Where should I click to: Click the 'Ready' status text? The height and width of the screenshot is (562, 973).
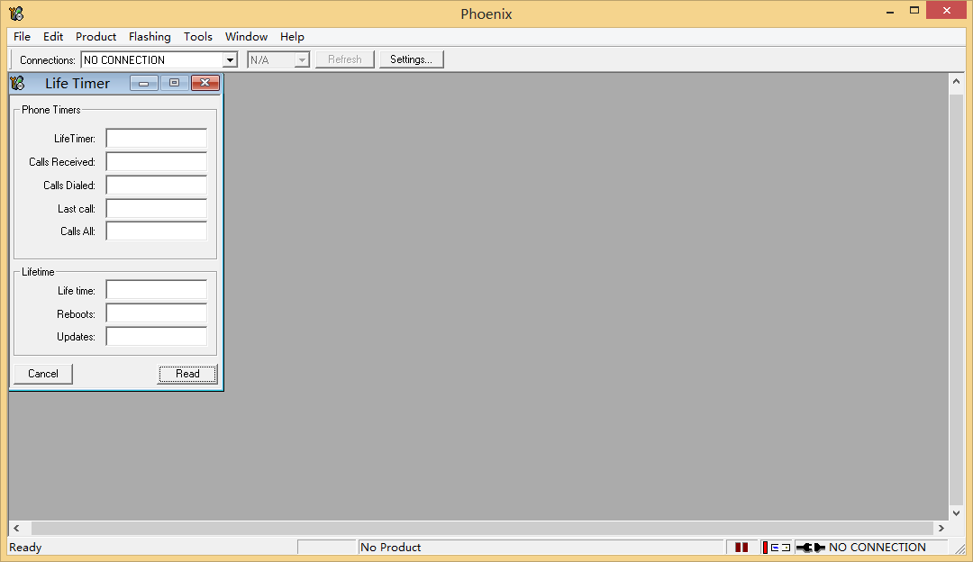[x=25, y=547]
